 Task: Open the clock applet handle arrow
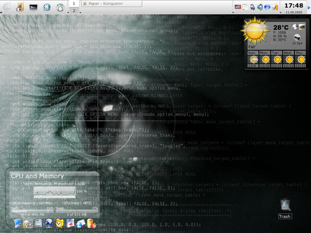[280, 13]
